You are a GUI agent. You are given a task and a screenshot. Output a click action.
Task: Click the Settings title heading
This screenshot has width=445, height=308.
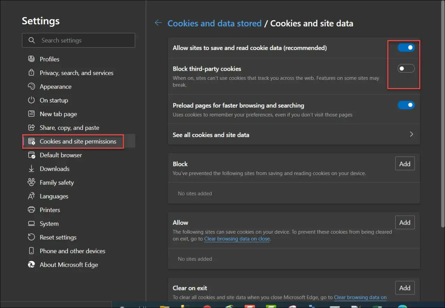coord(41,21)
